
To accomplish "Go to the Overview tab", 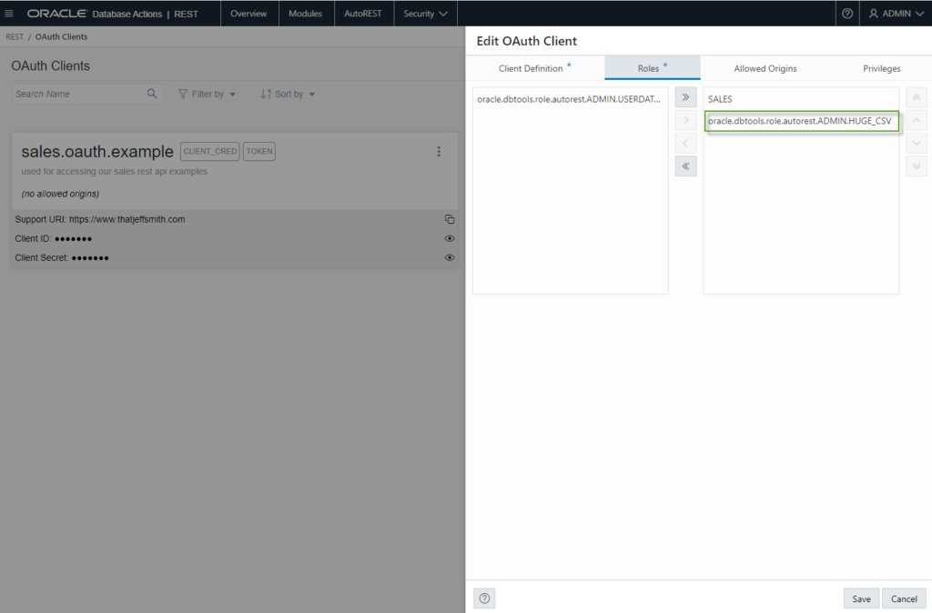I will click(248, 13).
